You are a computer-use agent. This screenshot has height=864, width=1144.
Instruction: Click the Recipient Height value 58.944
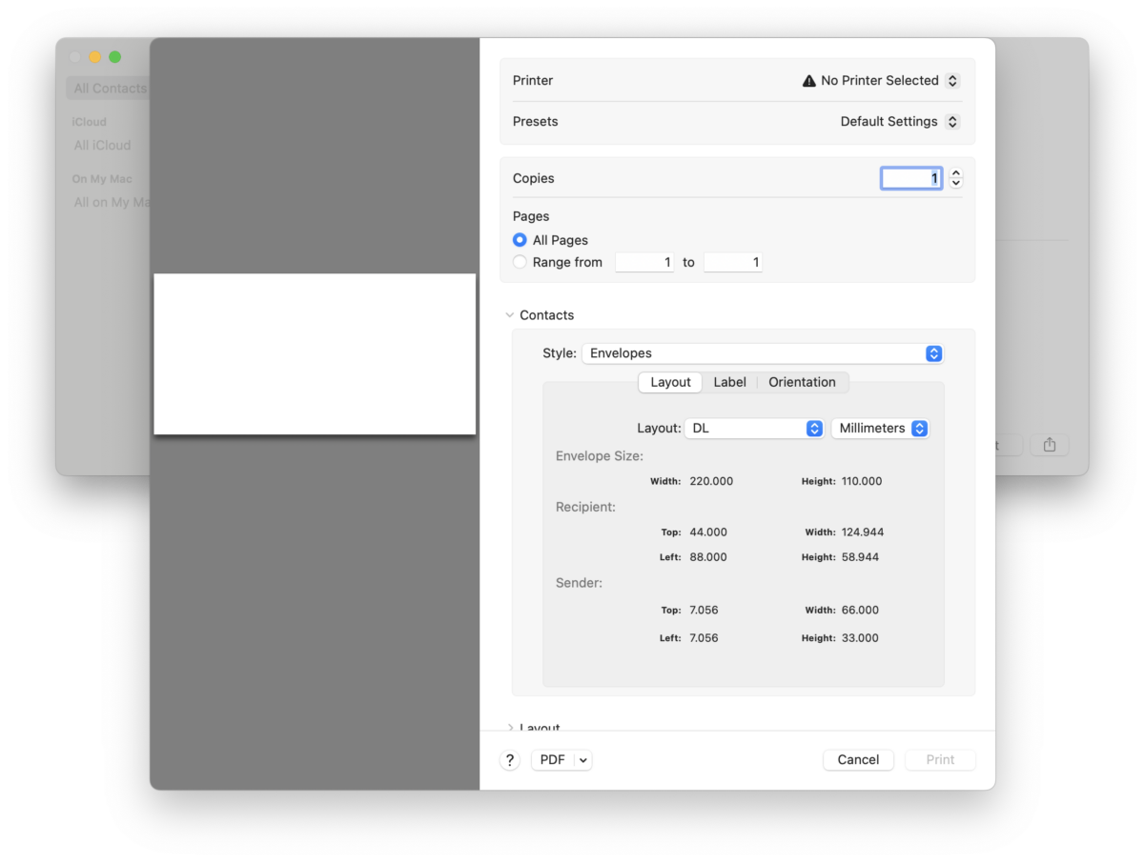click(x=859, y=557)
